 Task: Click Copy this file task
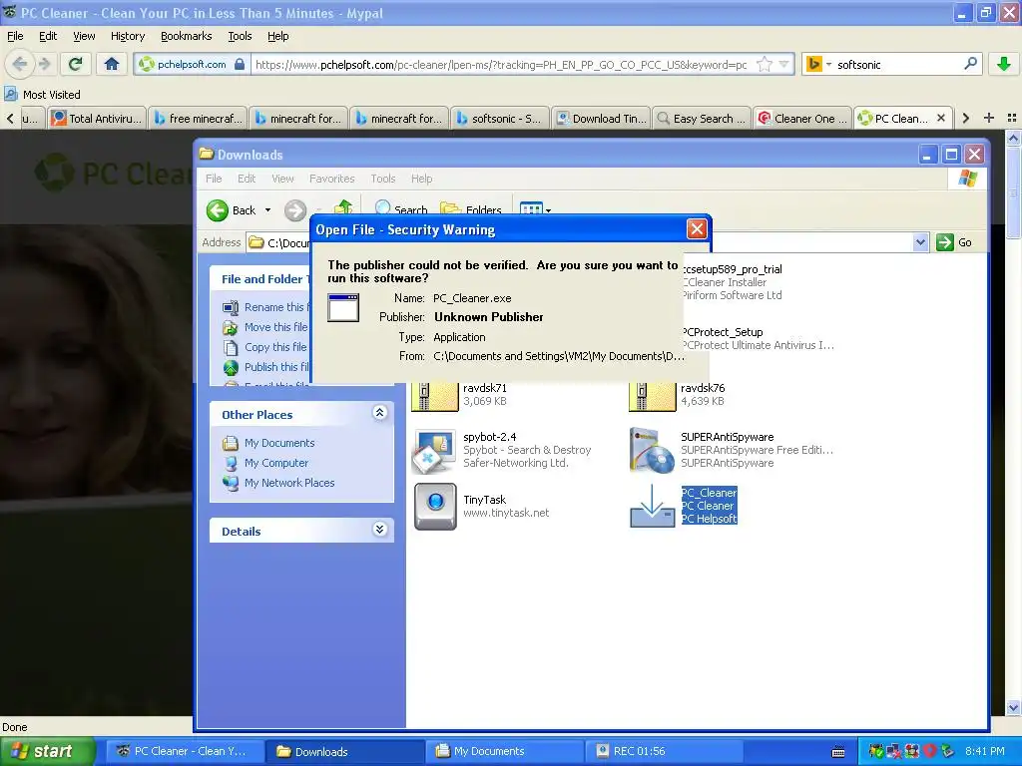coord(265,347)
